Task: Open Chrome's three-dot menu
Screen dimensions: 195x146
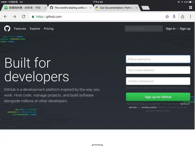Action: pyautogui.click(x=190, y=16)
